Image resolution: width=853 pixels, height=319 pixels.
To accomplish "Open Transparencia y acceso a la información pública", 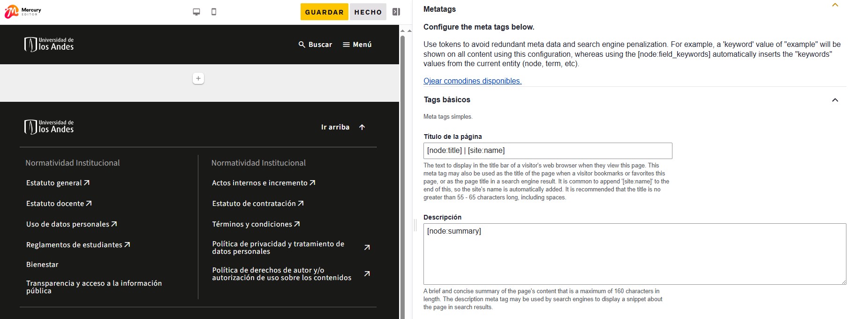I will coord(94,287).
